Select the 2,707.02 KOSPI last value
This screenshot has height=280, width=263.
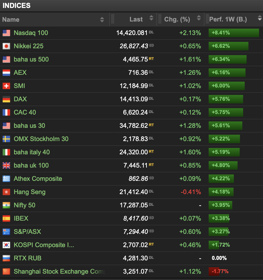(135, 245)
